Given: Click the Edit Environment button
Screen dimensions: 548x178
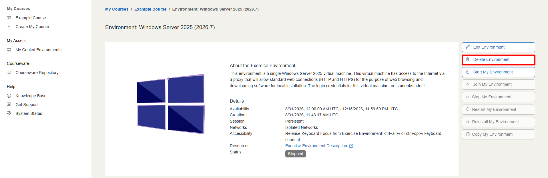Looking at the screenshot, I should pos(498,47).
